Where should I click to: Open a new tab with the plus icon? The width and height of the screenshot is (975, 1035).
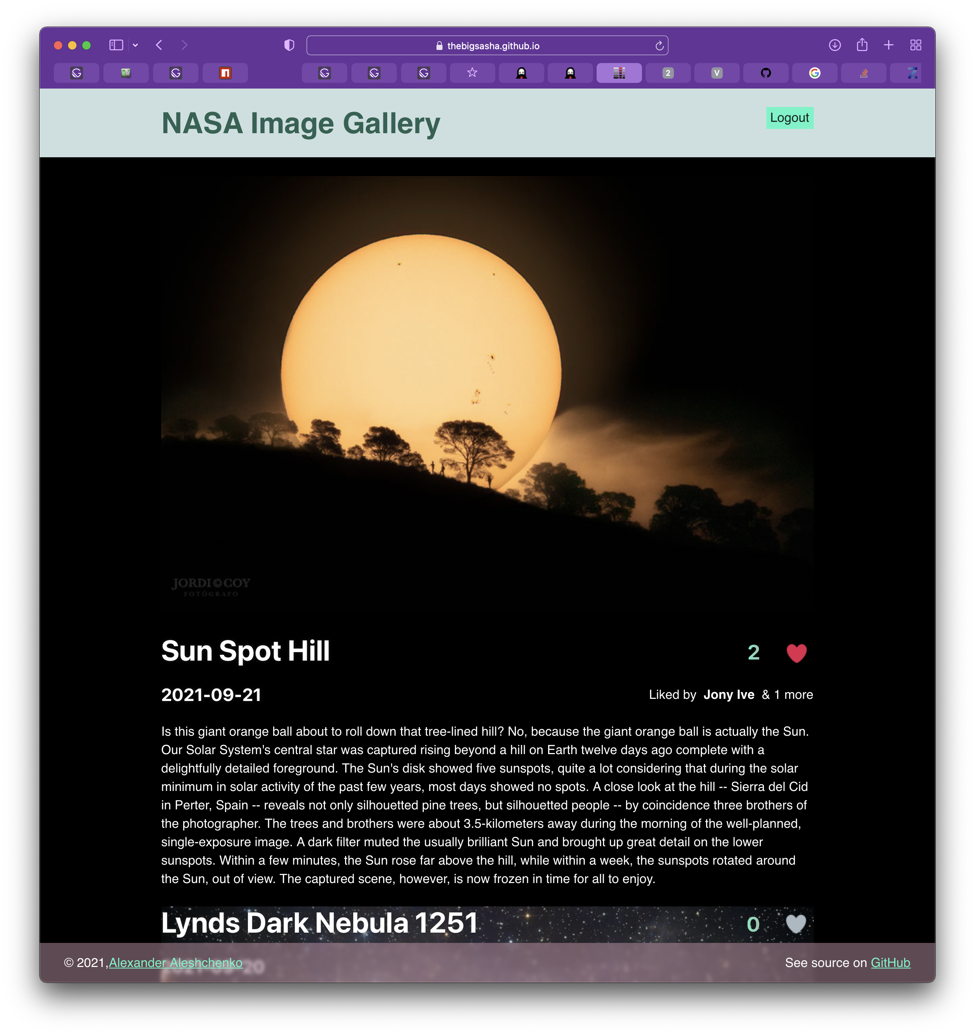889,45
